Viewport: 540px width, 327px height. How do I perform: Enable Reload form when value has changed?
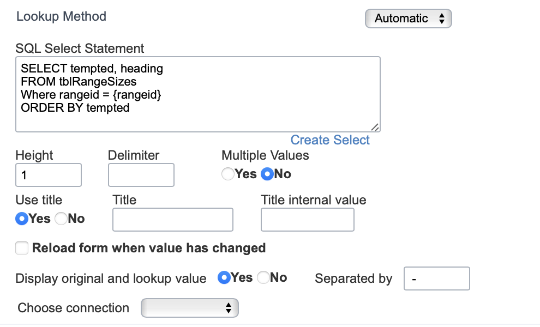[22, 248]
